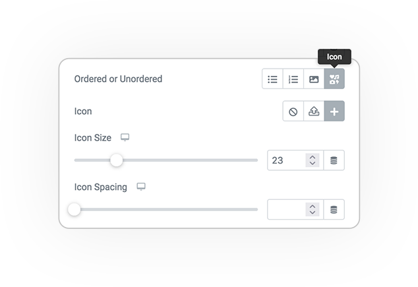
Task: Select the unordered bullet list option
Action: pos(272,79)
